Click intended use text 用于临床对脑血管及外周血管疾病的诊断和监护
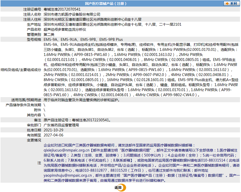241x192 pixels. click(x=82, y=100)
